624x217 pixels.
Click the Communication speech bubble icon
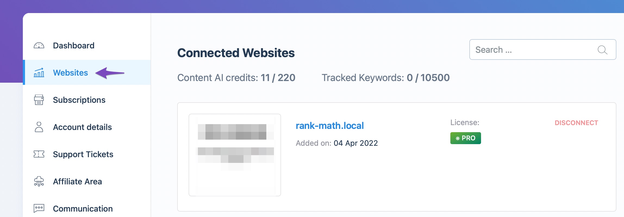point(39,208)
